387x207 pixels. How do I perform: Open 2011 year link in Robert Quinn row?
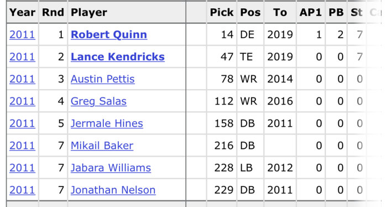click(x=22, y=34)
